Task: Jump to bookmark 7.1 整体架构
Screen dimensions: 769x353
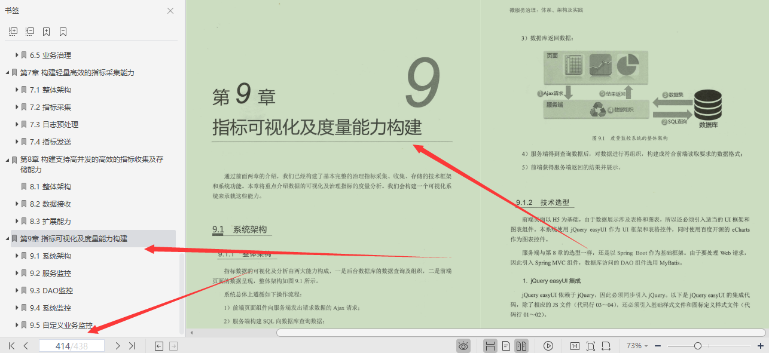Action: pos(50,90)
